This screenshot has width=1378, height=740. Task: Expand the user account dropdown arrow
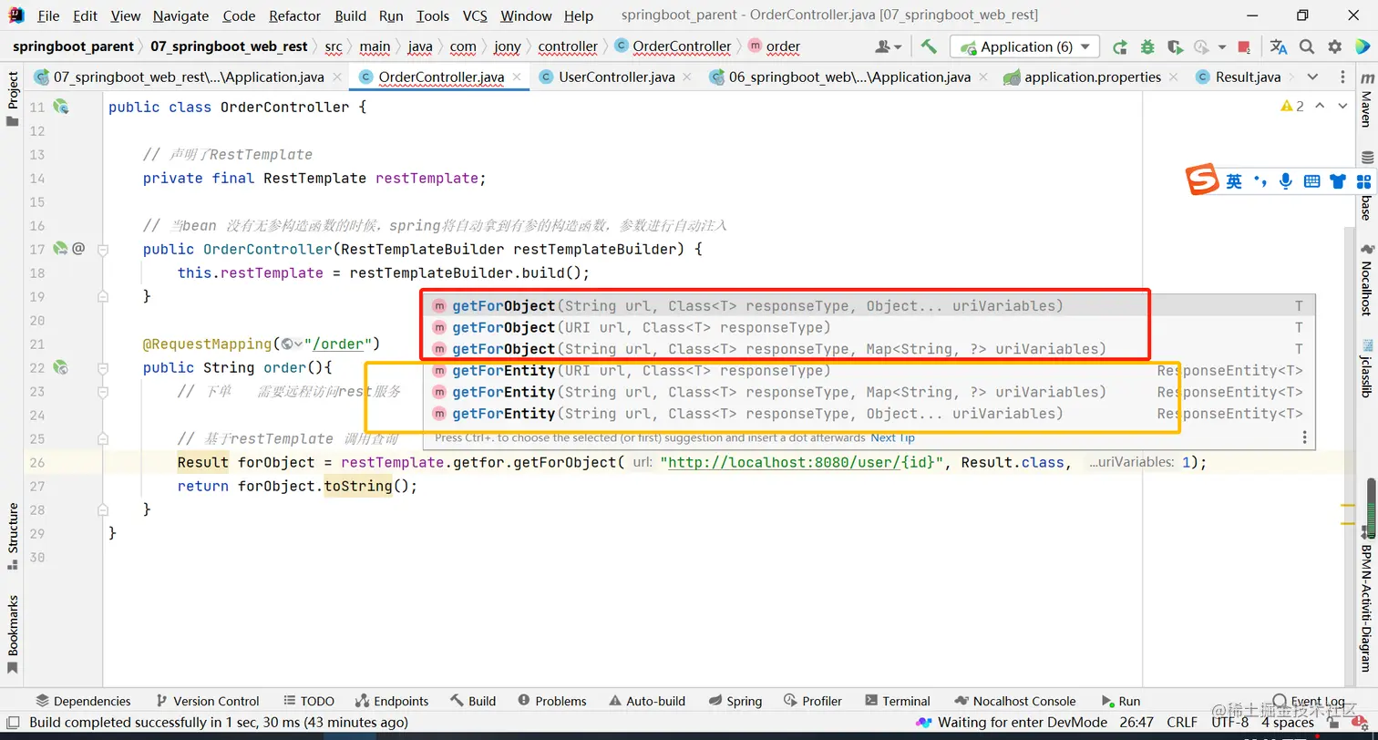898,47
